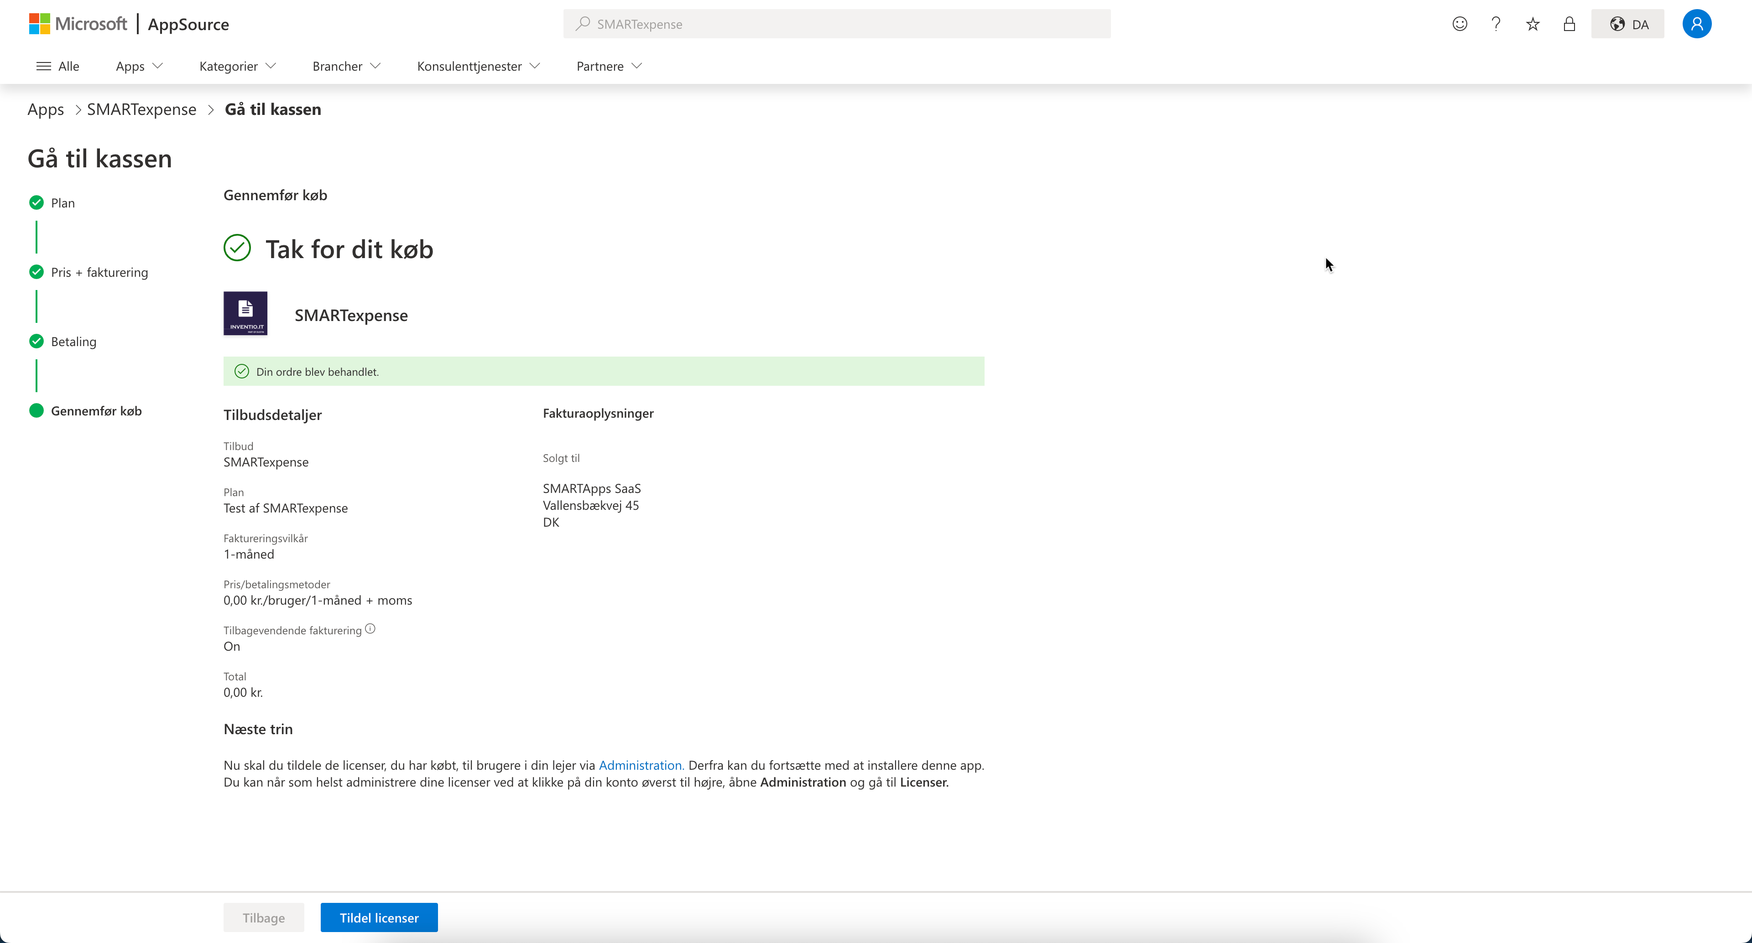Select the Betaling step
The width and height of the screenshot is (1752, 943).
[x=73, y=341]
